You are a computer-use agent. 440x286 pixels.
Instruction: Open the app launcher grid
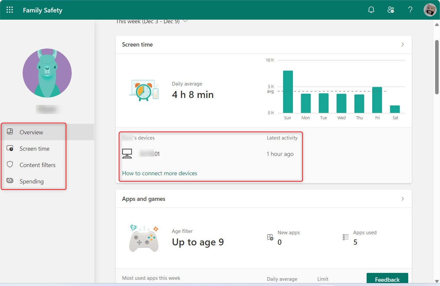10,10
